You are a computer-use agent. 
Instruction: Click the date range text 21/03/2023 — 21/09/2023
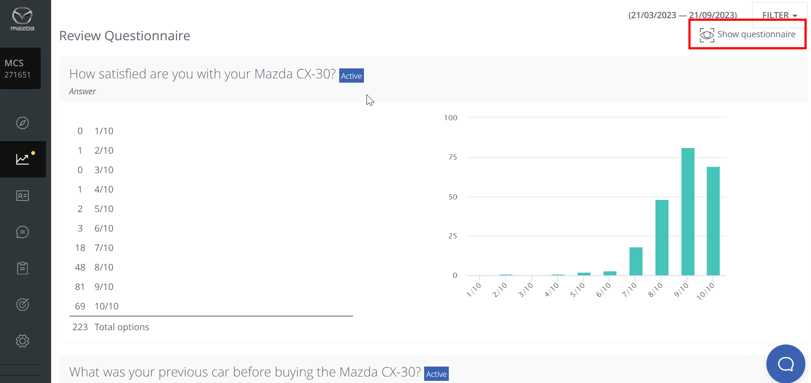click(682, 15)
